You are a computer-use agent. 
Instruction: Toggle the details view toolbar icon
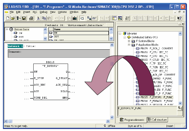120,18
